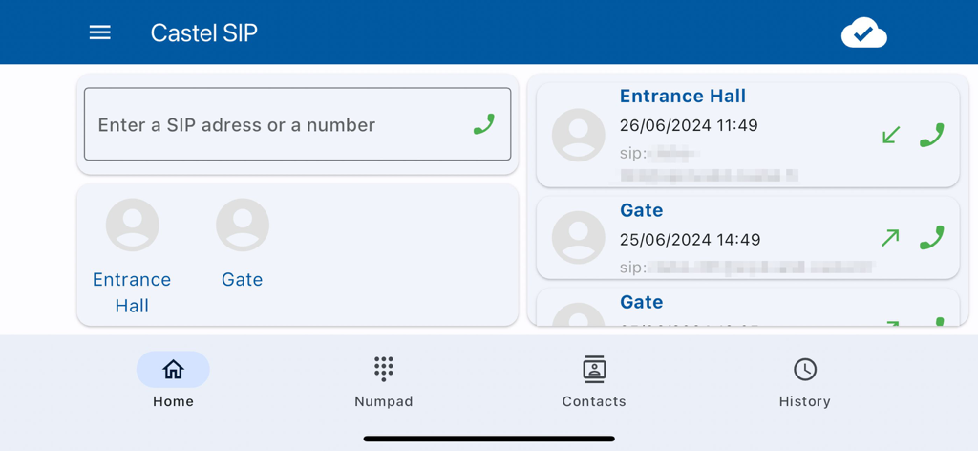The height and width of the screenshot is (451, 978).
Task: Click the incoming call arrow on Entrance Hall entry
Action: [x=891, y=135]
